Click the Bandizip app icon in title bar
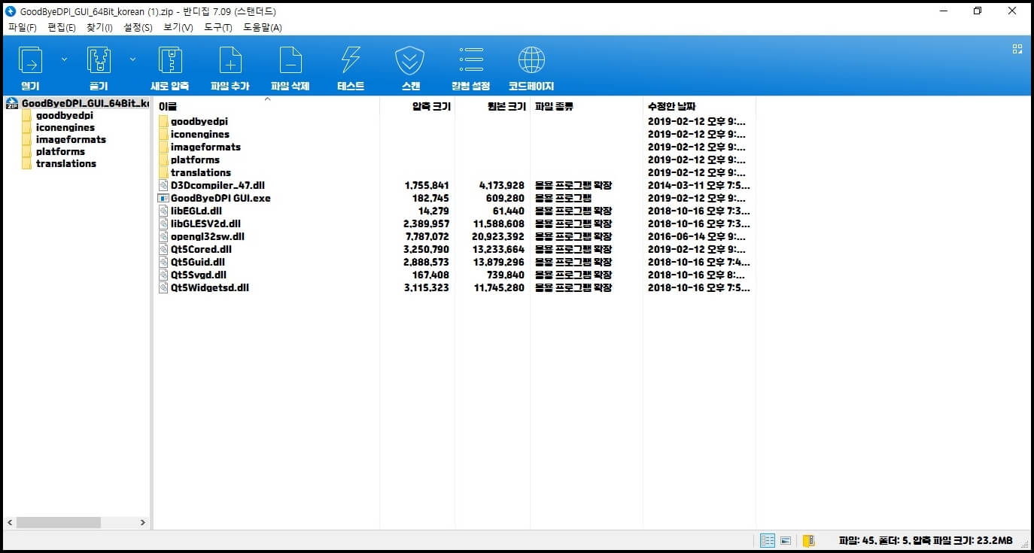1034x553 pixels. 11,11
